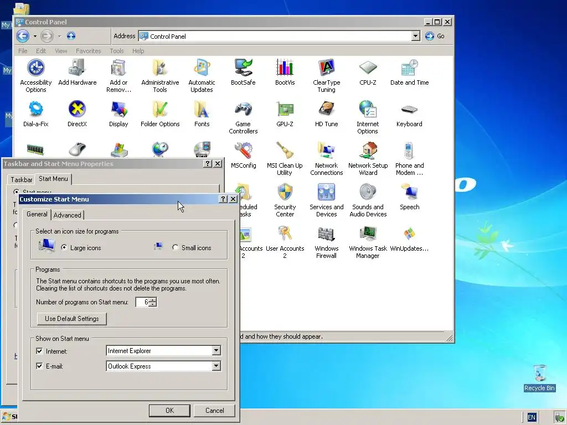Open Network Setup Wizard icon
567x425 pixels.
368,159
